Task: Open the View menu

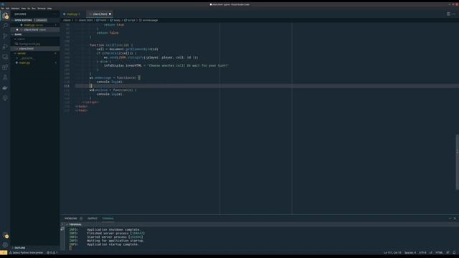Action: click(x=24, y=9)
